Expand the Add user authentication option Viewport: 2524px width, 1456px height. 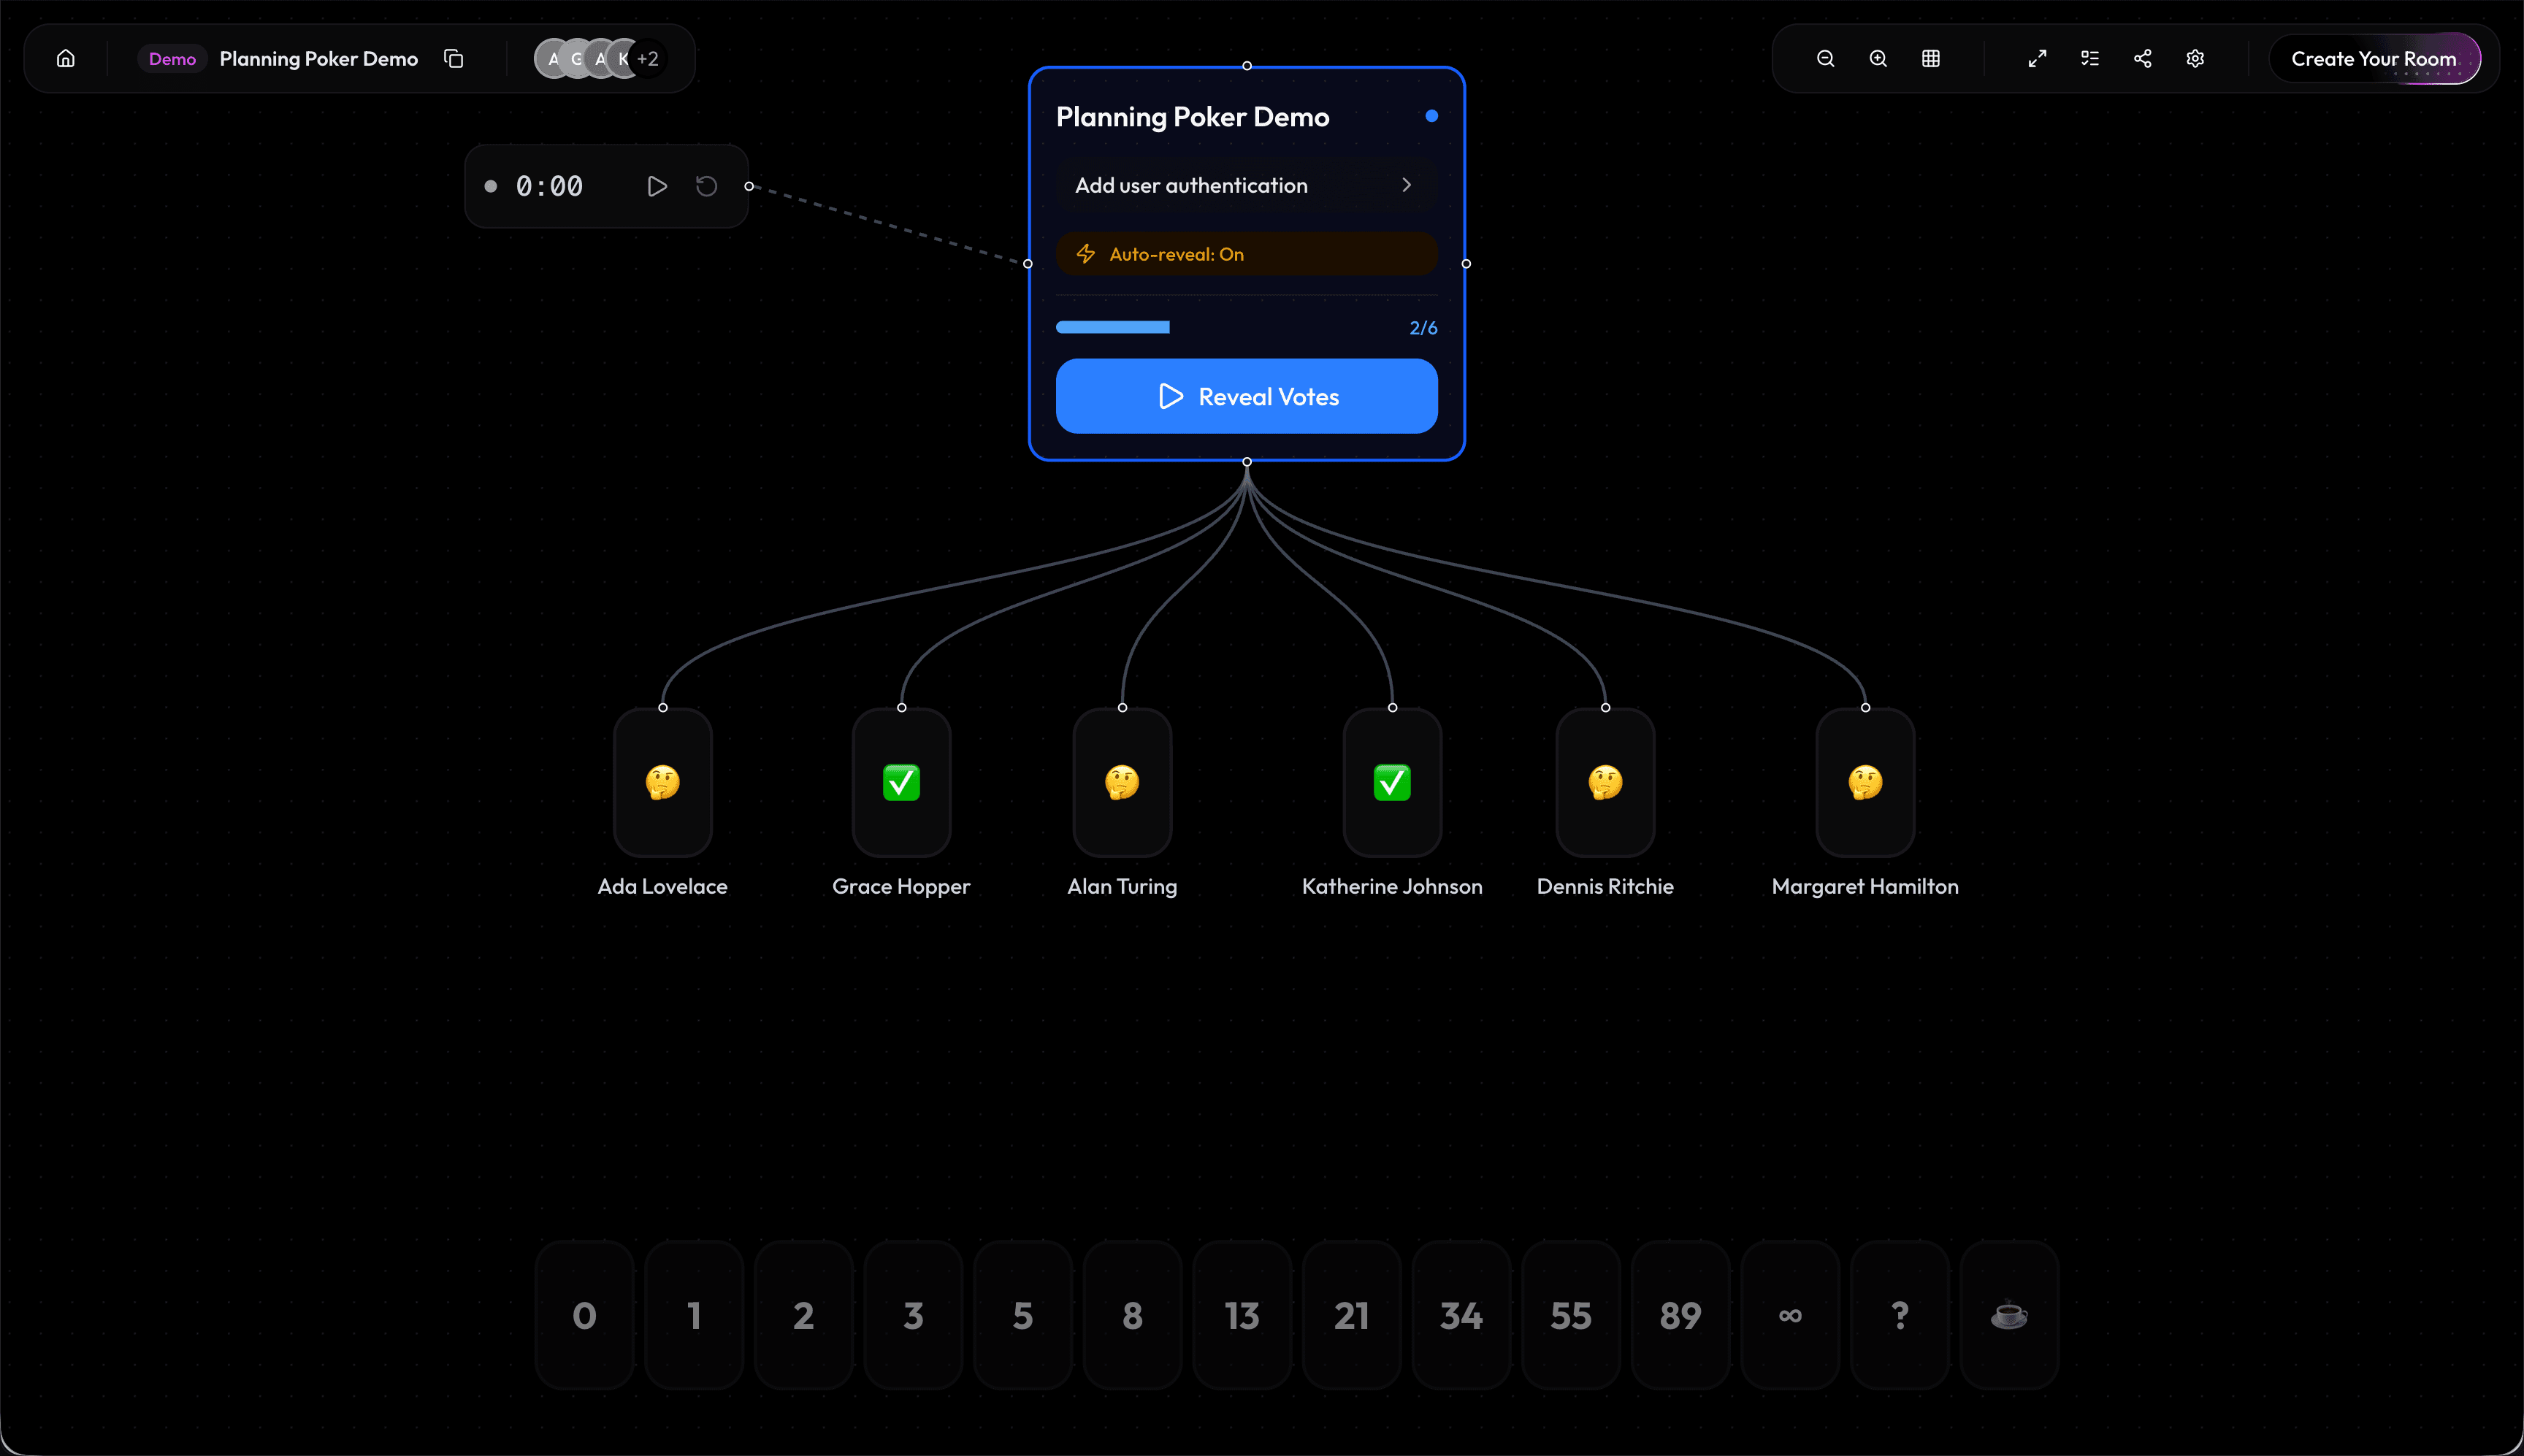[1245, 185]
